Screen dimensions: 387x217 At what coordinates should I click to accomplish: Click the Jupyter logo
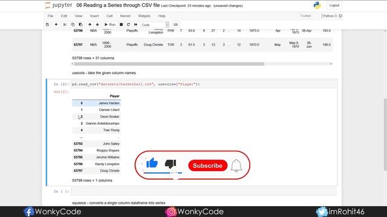[x=59, y=5]
